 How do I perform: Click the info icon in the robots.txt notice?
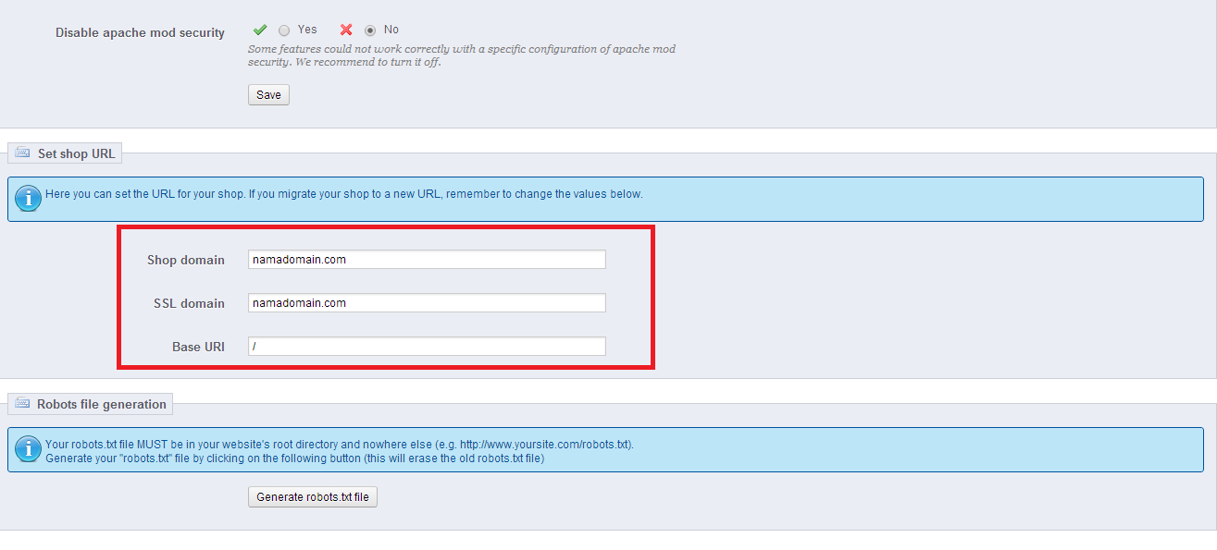click(x=27, y=449)
